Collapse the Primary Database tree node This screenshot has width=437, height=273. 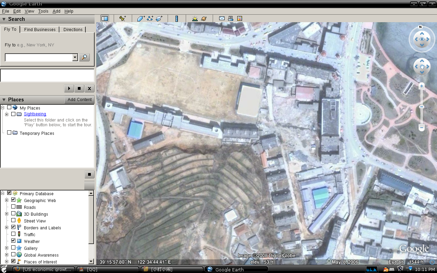pyautogui.click(x=3, y=193)
